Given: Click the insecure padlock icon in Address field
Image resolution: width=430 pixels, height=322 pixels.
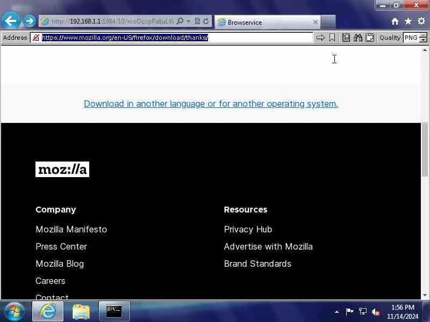Looking at the screenshot, I should pyautogui.click(x=35, y=38).
